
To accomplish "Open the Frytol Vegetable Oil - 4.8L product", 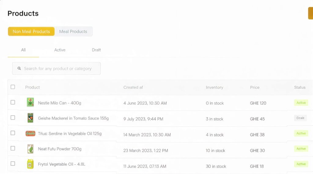I will tap(61, 164).
